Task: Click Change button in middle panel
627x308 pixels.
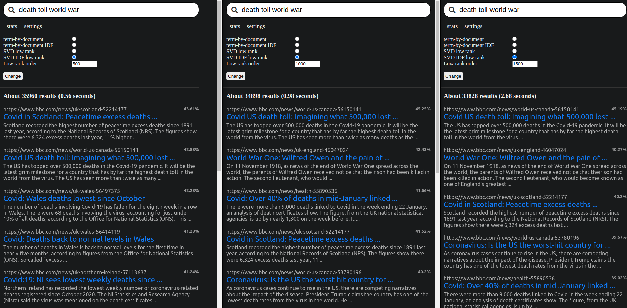Action: (236, 76)
